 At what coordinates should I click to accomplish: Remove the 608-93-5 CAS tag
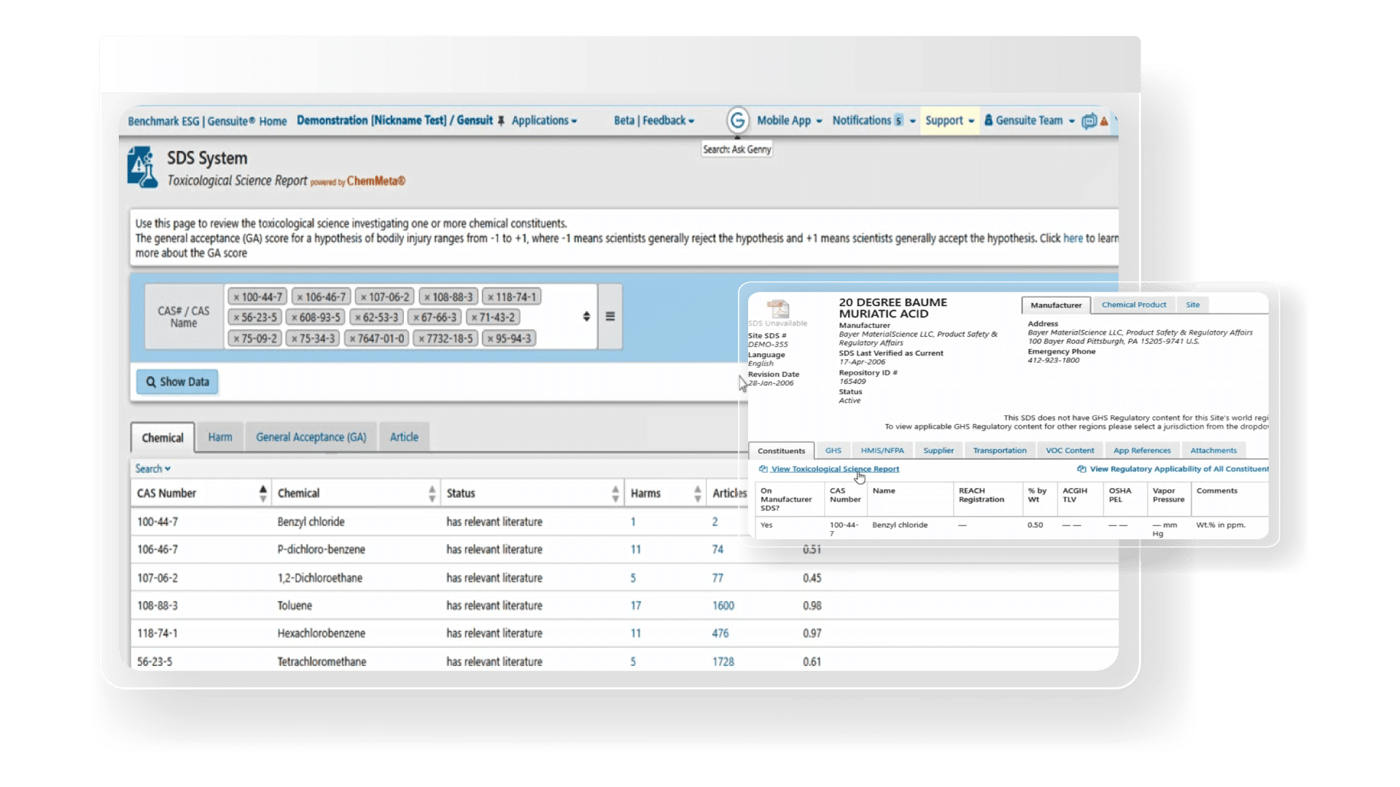coord(294,318)
